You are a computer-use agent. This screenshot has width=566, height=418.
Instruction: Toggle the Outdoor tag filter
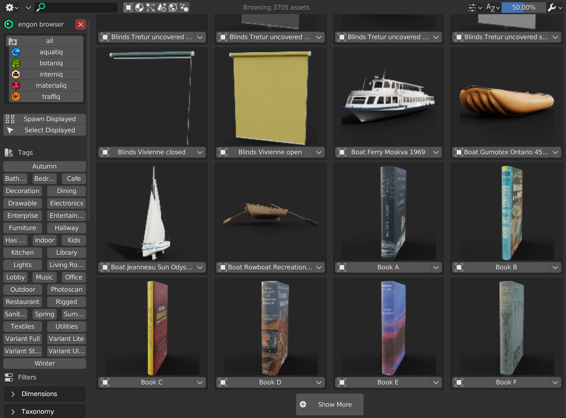(x=22, y=289)
